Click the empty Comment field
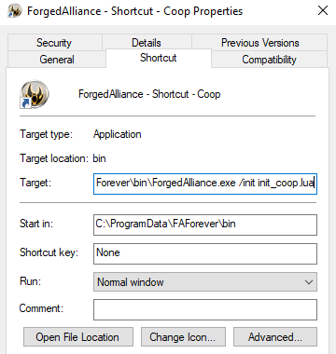The image size is (336, 354). pos(205,309)
